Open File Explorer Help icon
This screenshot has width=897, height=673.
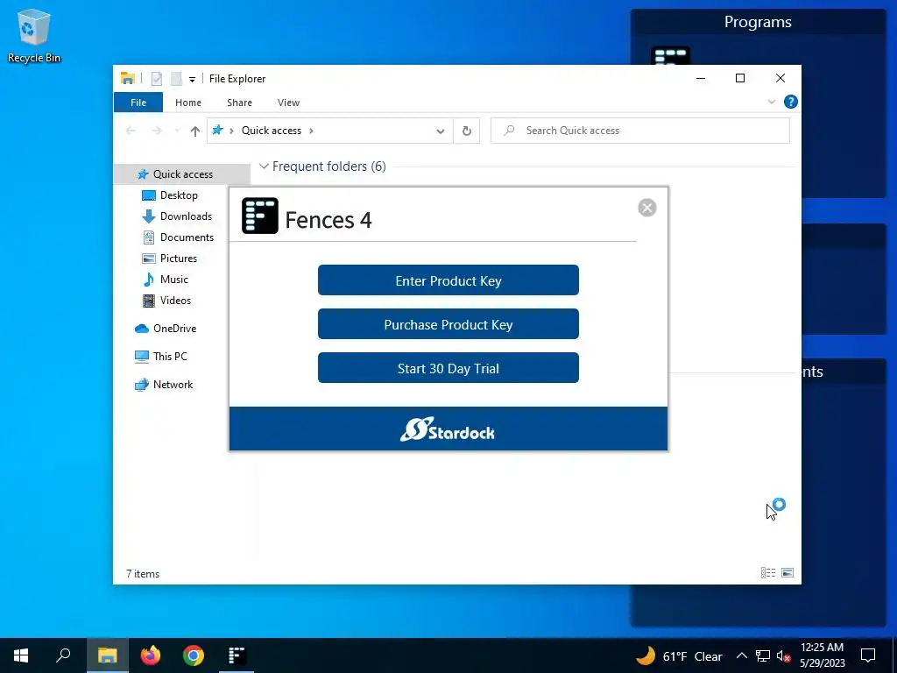click(x=791, y=102)
